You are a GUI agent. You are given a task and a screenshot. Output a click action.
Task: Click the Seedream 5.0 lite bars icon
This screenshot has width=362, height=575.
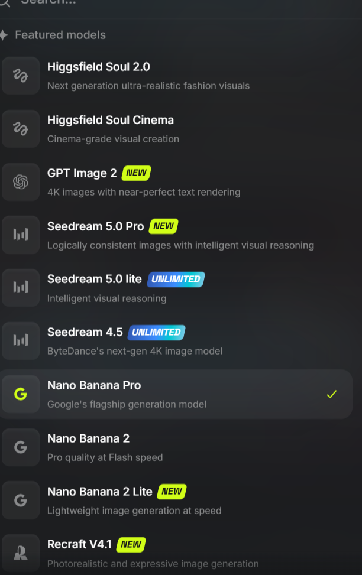click(x=21, y=287)
